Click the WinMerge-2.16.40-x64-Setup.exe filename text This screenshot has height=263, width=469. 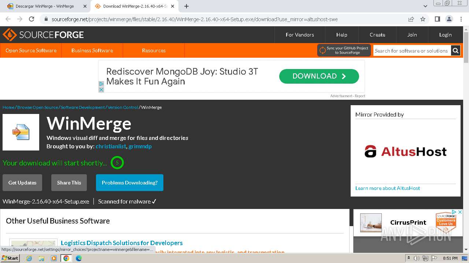coord(46,201)
